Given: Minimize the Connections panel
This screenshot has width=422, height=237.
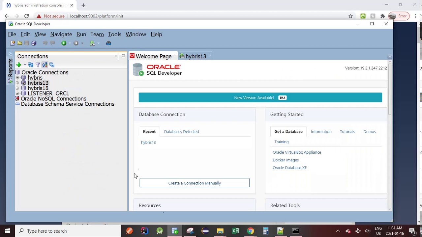Looking at the screenshot, I should 123,56.
